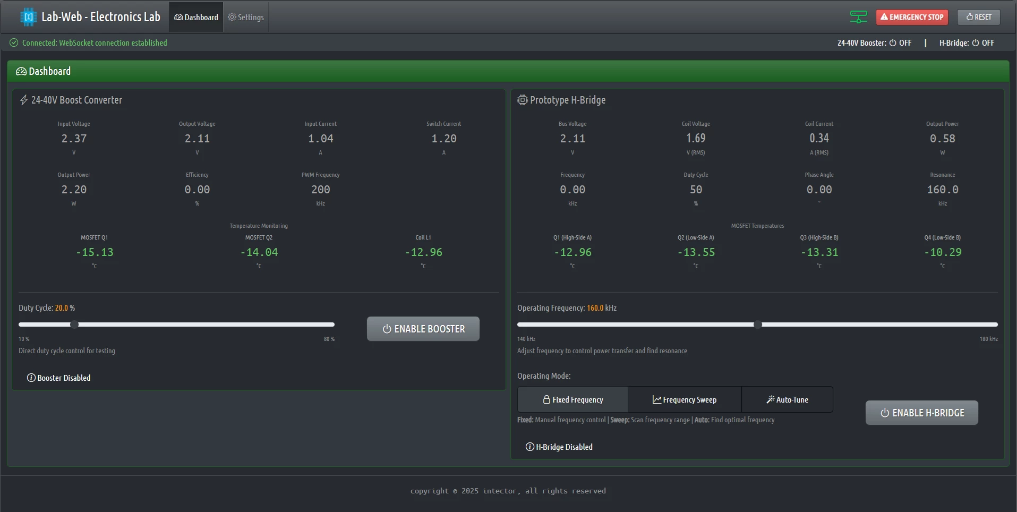Click the Bus Voltage value 2.11
1017x512 pixels.
pos(572,139)
